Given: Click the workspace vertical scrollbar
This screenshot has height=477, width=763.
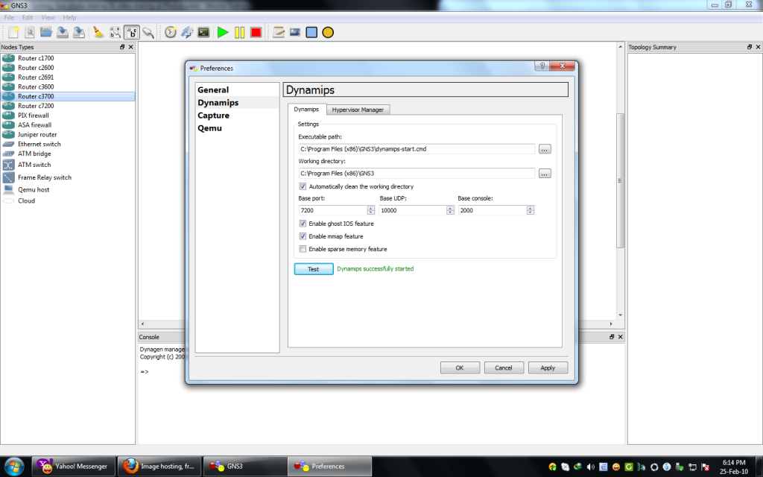Looking at the screenshot, I should click(620, 180).
